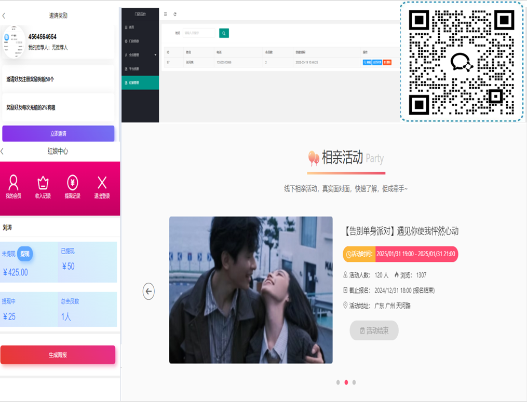
Task: Go back from 邀请奖励 page
Action: coord(4,16)
